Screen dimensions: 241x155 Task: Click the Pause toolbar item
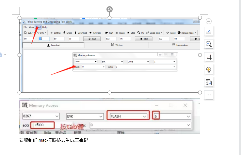[120, 33]
